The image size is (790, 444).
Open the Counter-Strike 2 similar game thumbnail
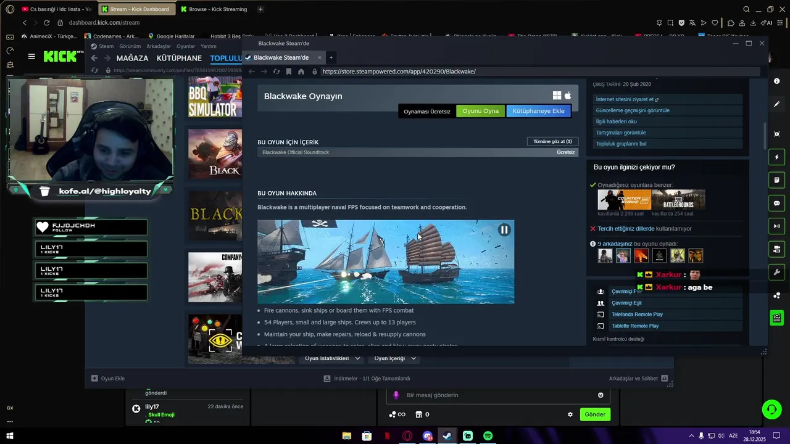click(624, 200)
